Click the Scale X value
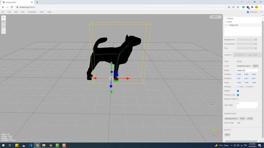Screen dimensions: 264x148 tap(239, 83)
